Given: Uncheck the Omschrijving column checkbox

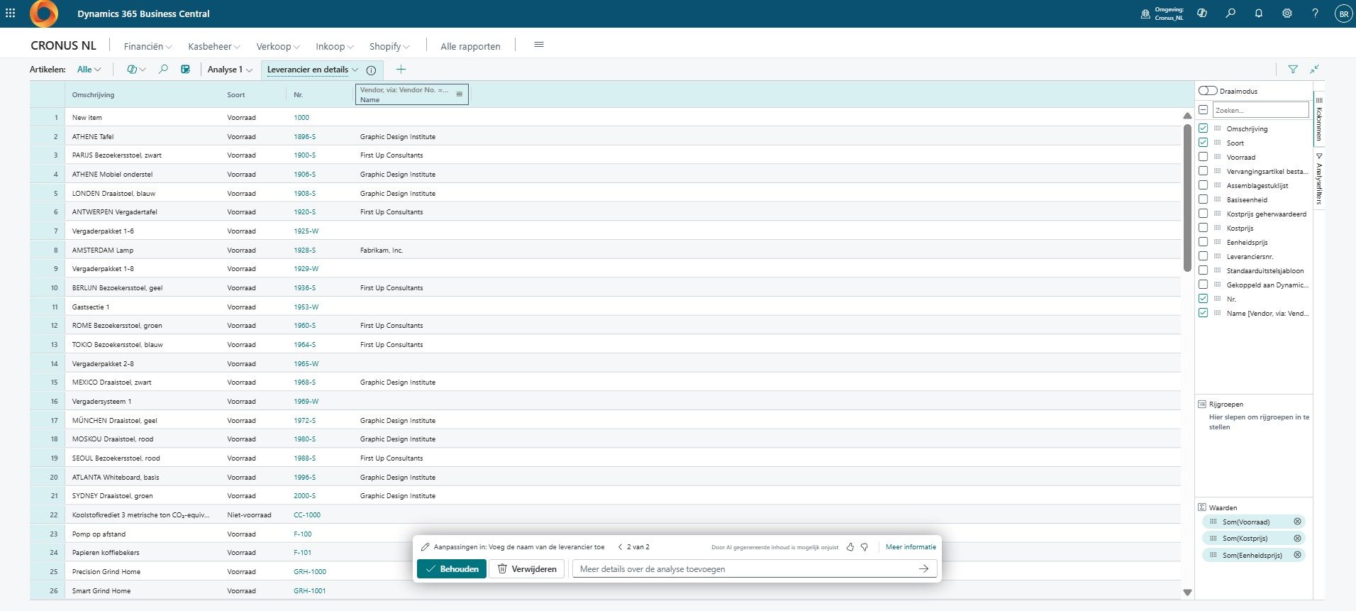Looking at the screenshot, I should (1203, 128).
